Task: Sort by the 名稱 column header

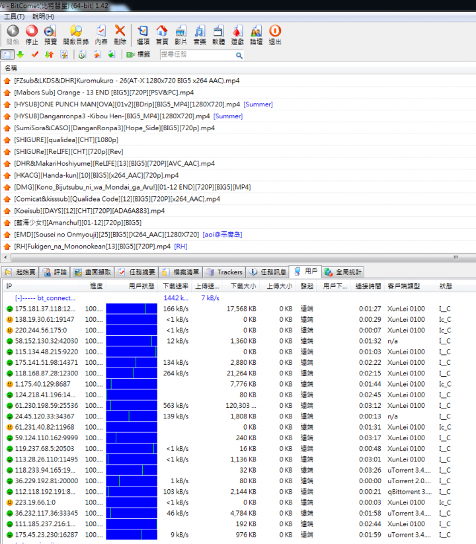Action: click(11, 68)
